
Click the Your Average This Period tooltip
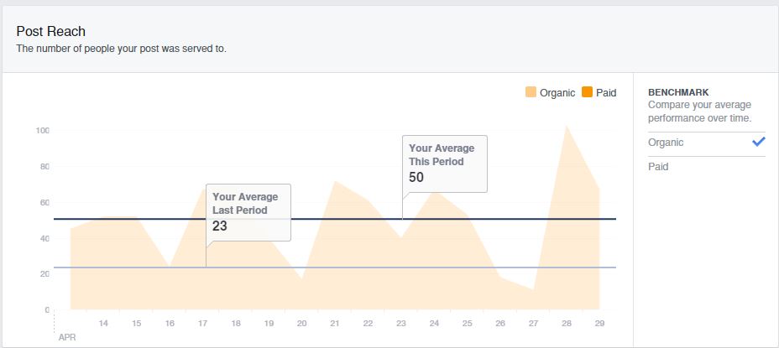tap(444, 164)
